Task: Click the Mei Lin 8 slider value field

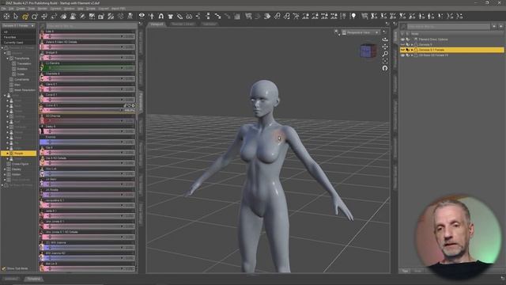Action: point(129,268)
